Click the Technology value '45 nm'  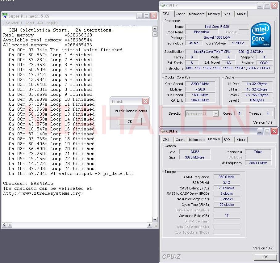point(194,43)
